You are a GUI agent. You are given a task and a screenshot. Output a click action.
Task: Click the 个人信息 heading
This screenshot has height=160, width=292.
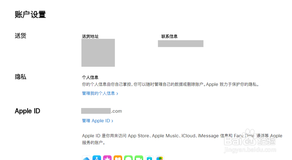[x=90, y=77]
